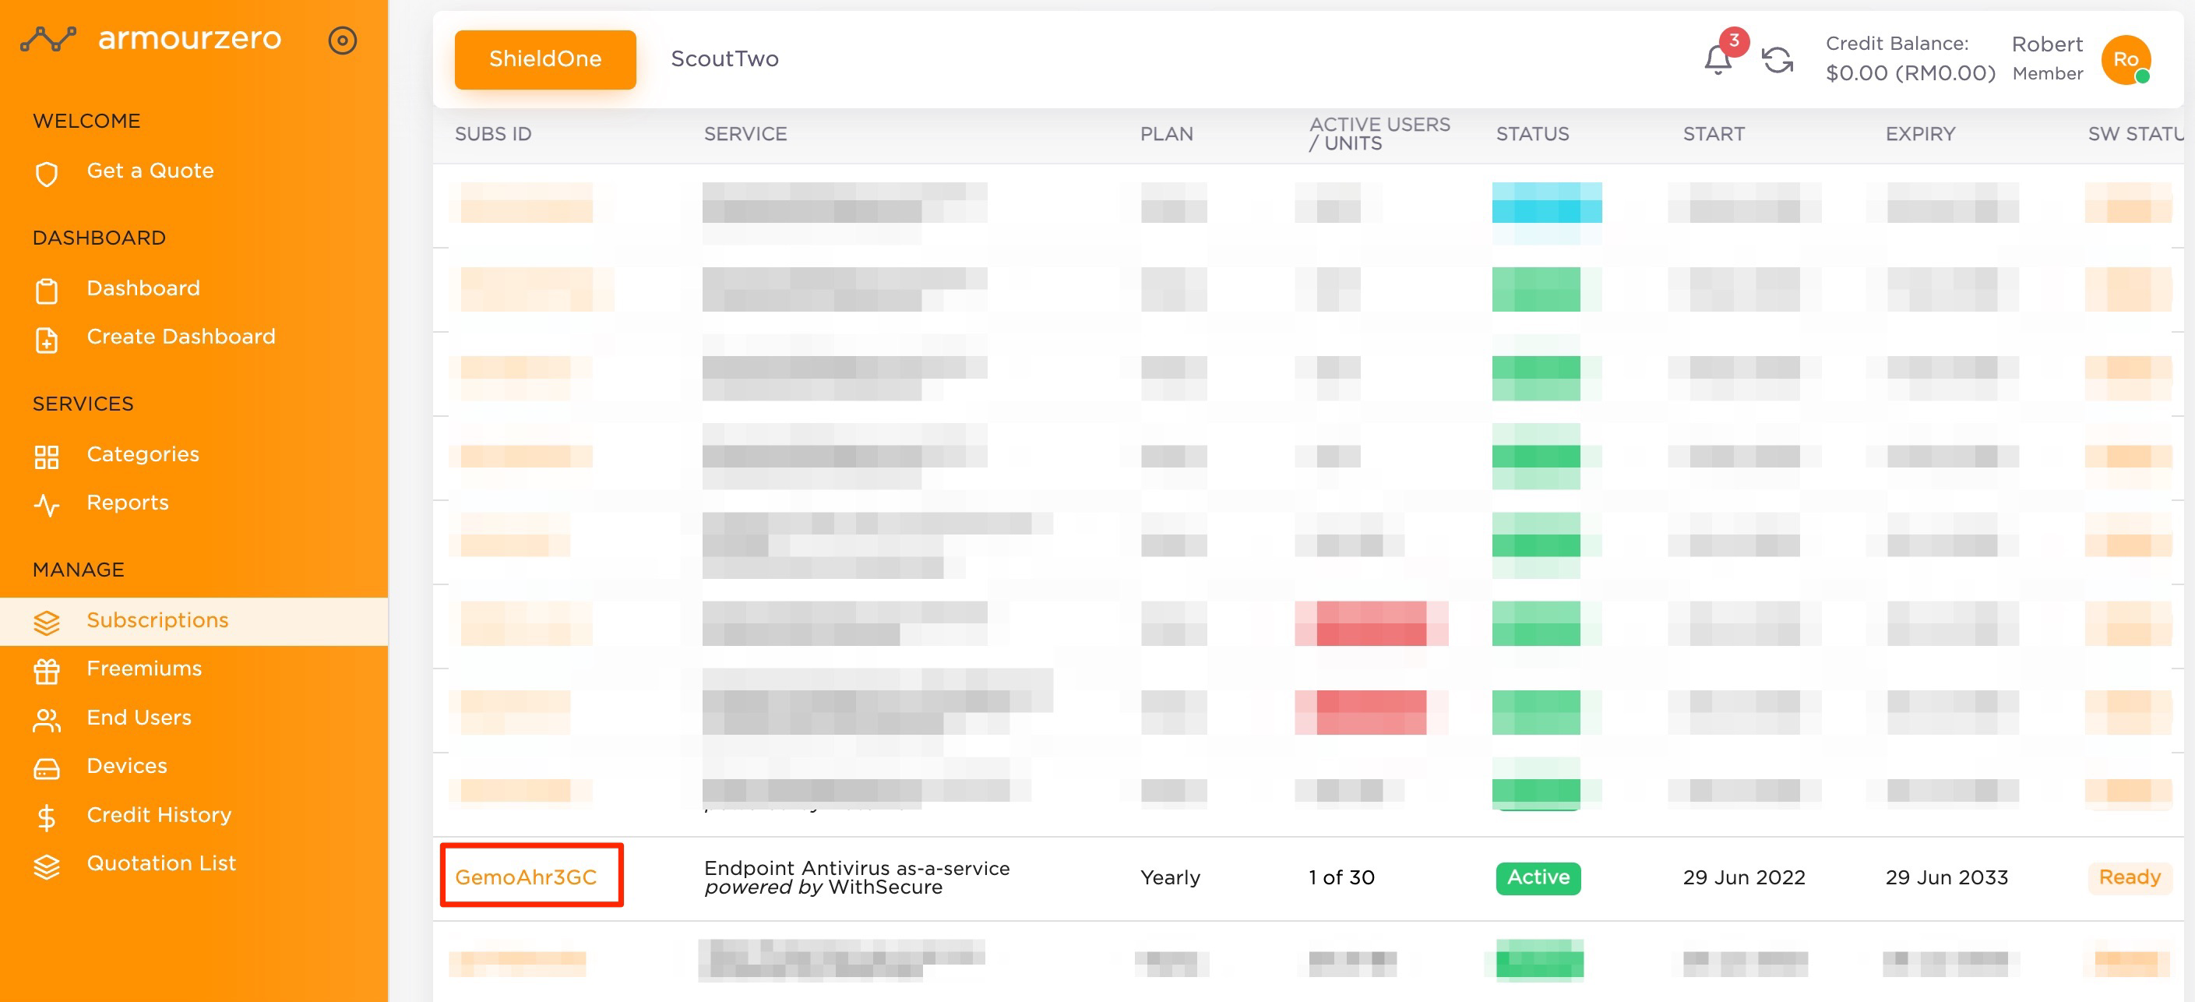Viewport: 2195px width, 1002px height.
Task: Go to Categories in sidebar
Action: 143,454
